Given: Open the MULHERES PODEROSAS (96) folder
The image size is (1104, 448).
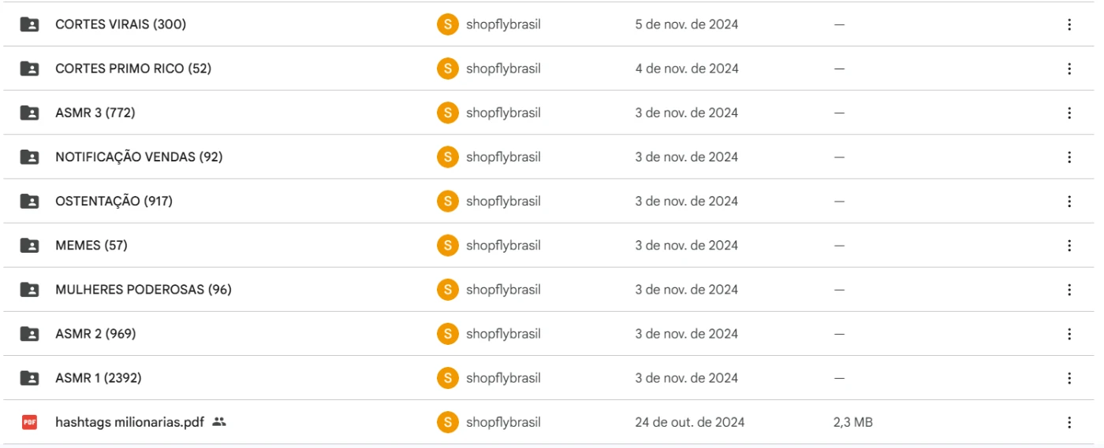Looking at the screenshot, I should coord(144,289).
